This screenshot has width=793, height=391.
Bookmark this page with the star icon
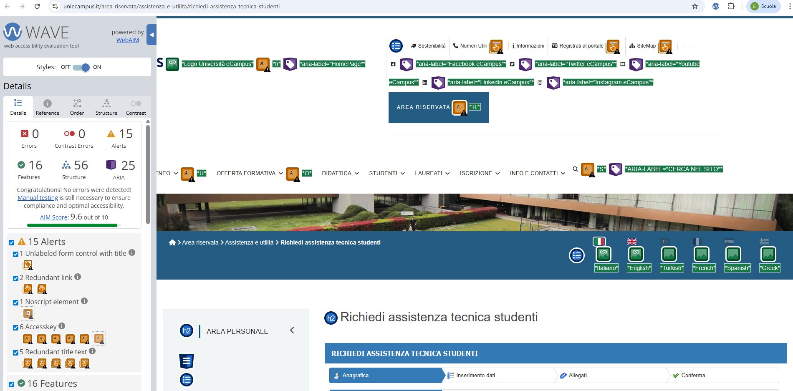(695, 6)
